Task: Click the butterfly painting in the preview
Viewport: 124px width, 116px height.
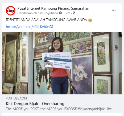Action: [x=42, y=77]
